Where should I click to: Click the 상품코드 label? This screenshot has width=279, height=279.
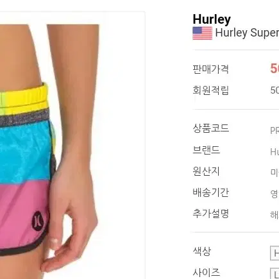211,128
